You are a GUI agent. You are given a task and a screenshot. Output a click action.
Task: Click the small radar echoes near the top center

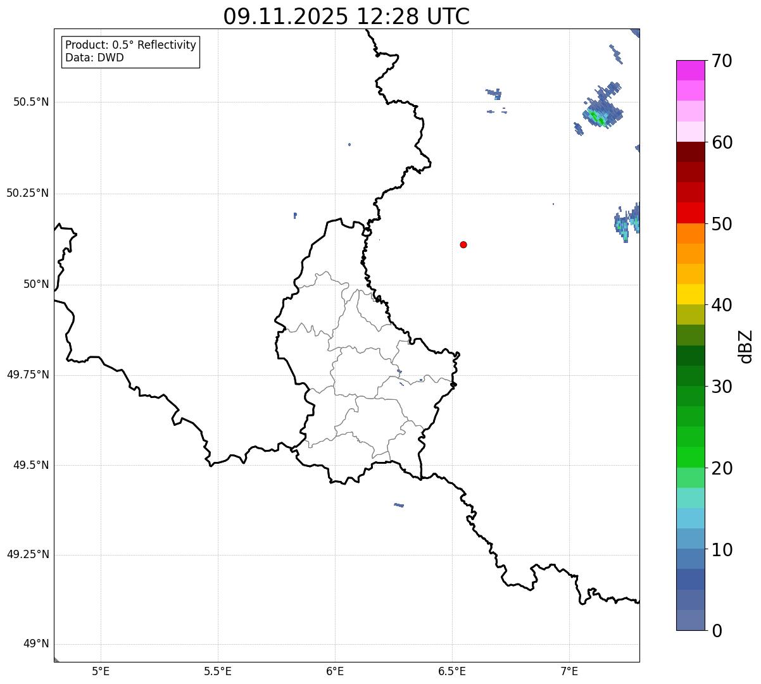pos(494,94)
